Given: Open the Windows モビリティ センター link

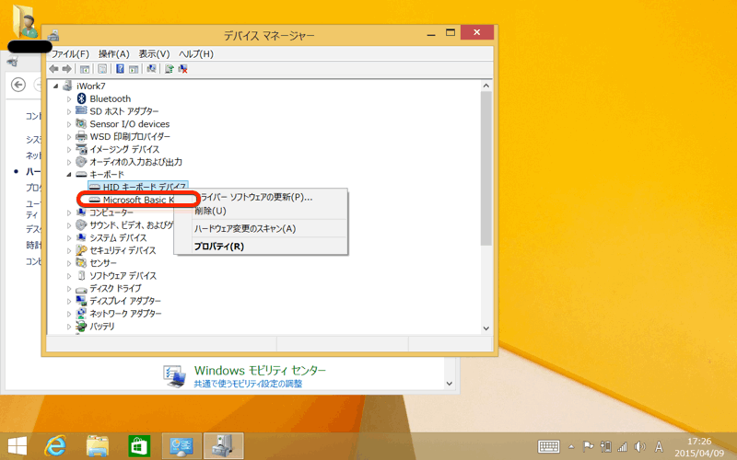Looking at the screenshot, I should pyautogui.click(x=260, y=370).
